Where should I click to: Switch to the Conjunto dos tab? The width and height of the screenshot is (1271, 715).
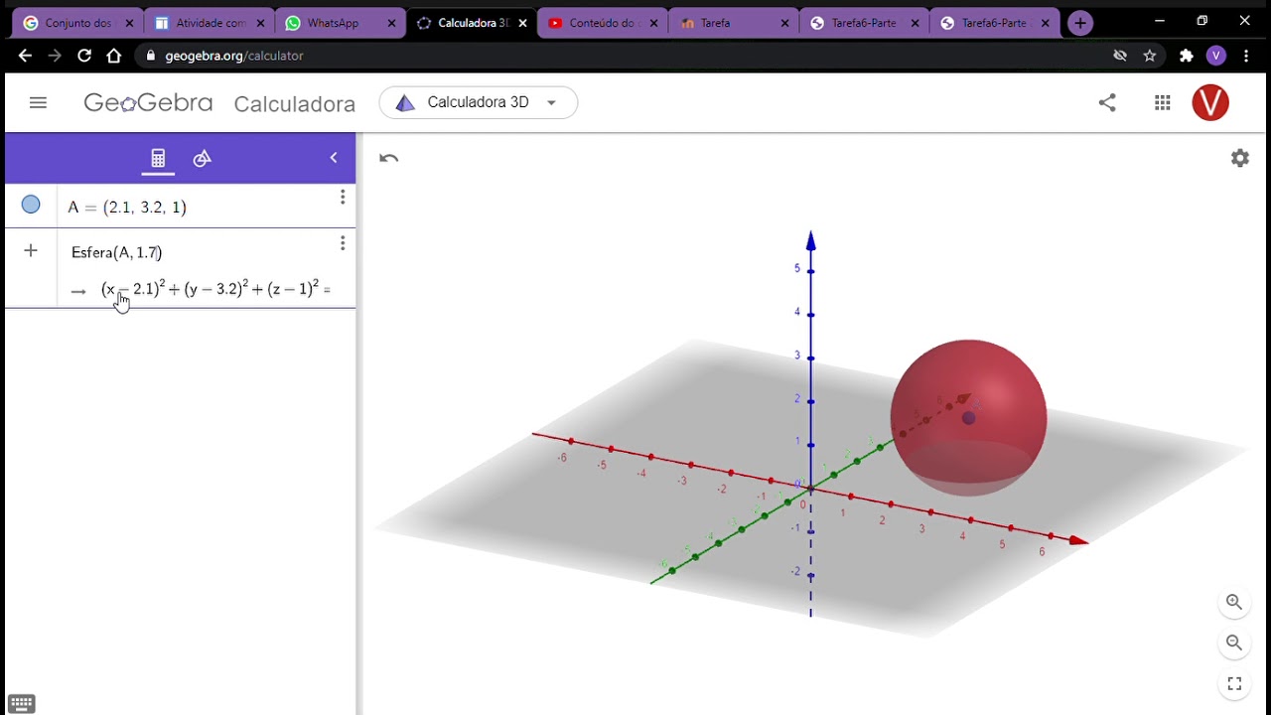coord(77,23)
